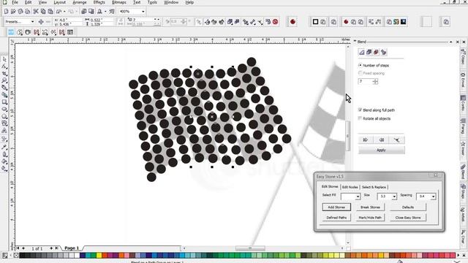Select the Rectangle tool in the toolbox

(x=4, y=102)
